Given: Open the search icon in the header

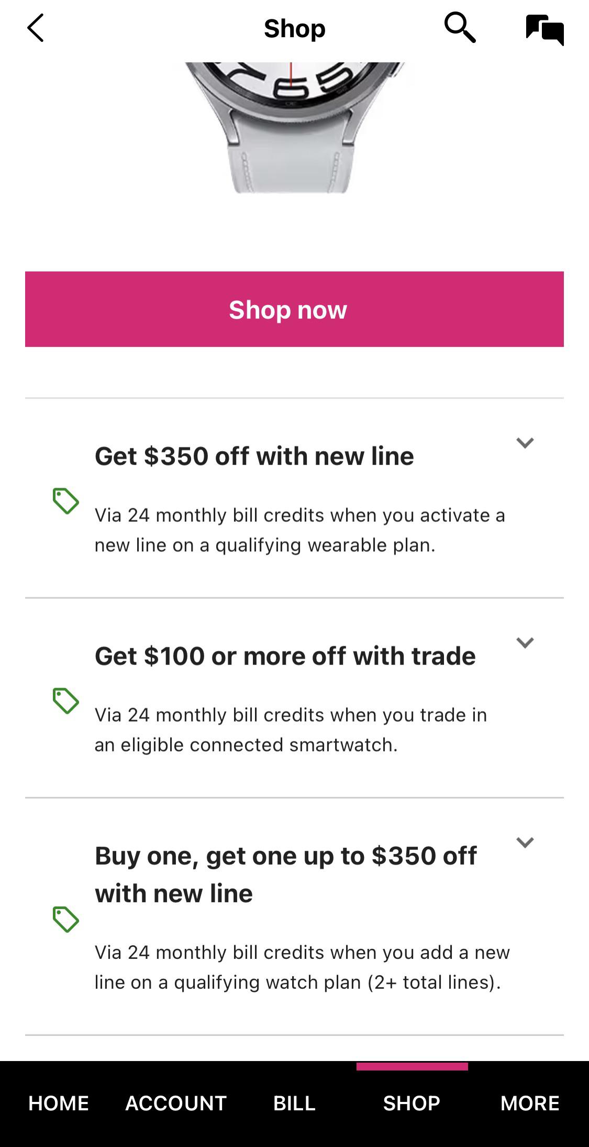Looking at the screenshot, I should coord(459,29).
